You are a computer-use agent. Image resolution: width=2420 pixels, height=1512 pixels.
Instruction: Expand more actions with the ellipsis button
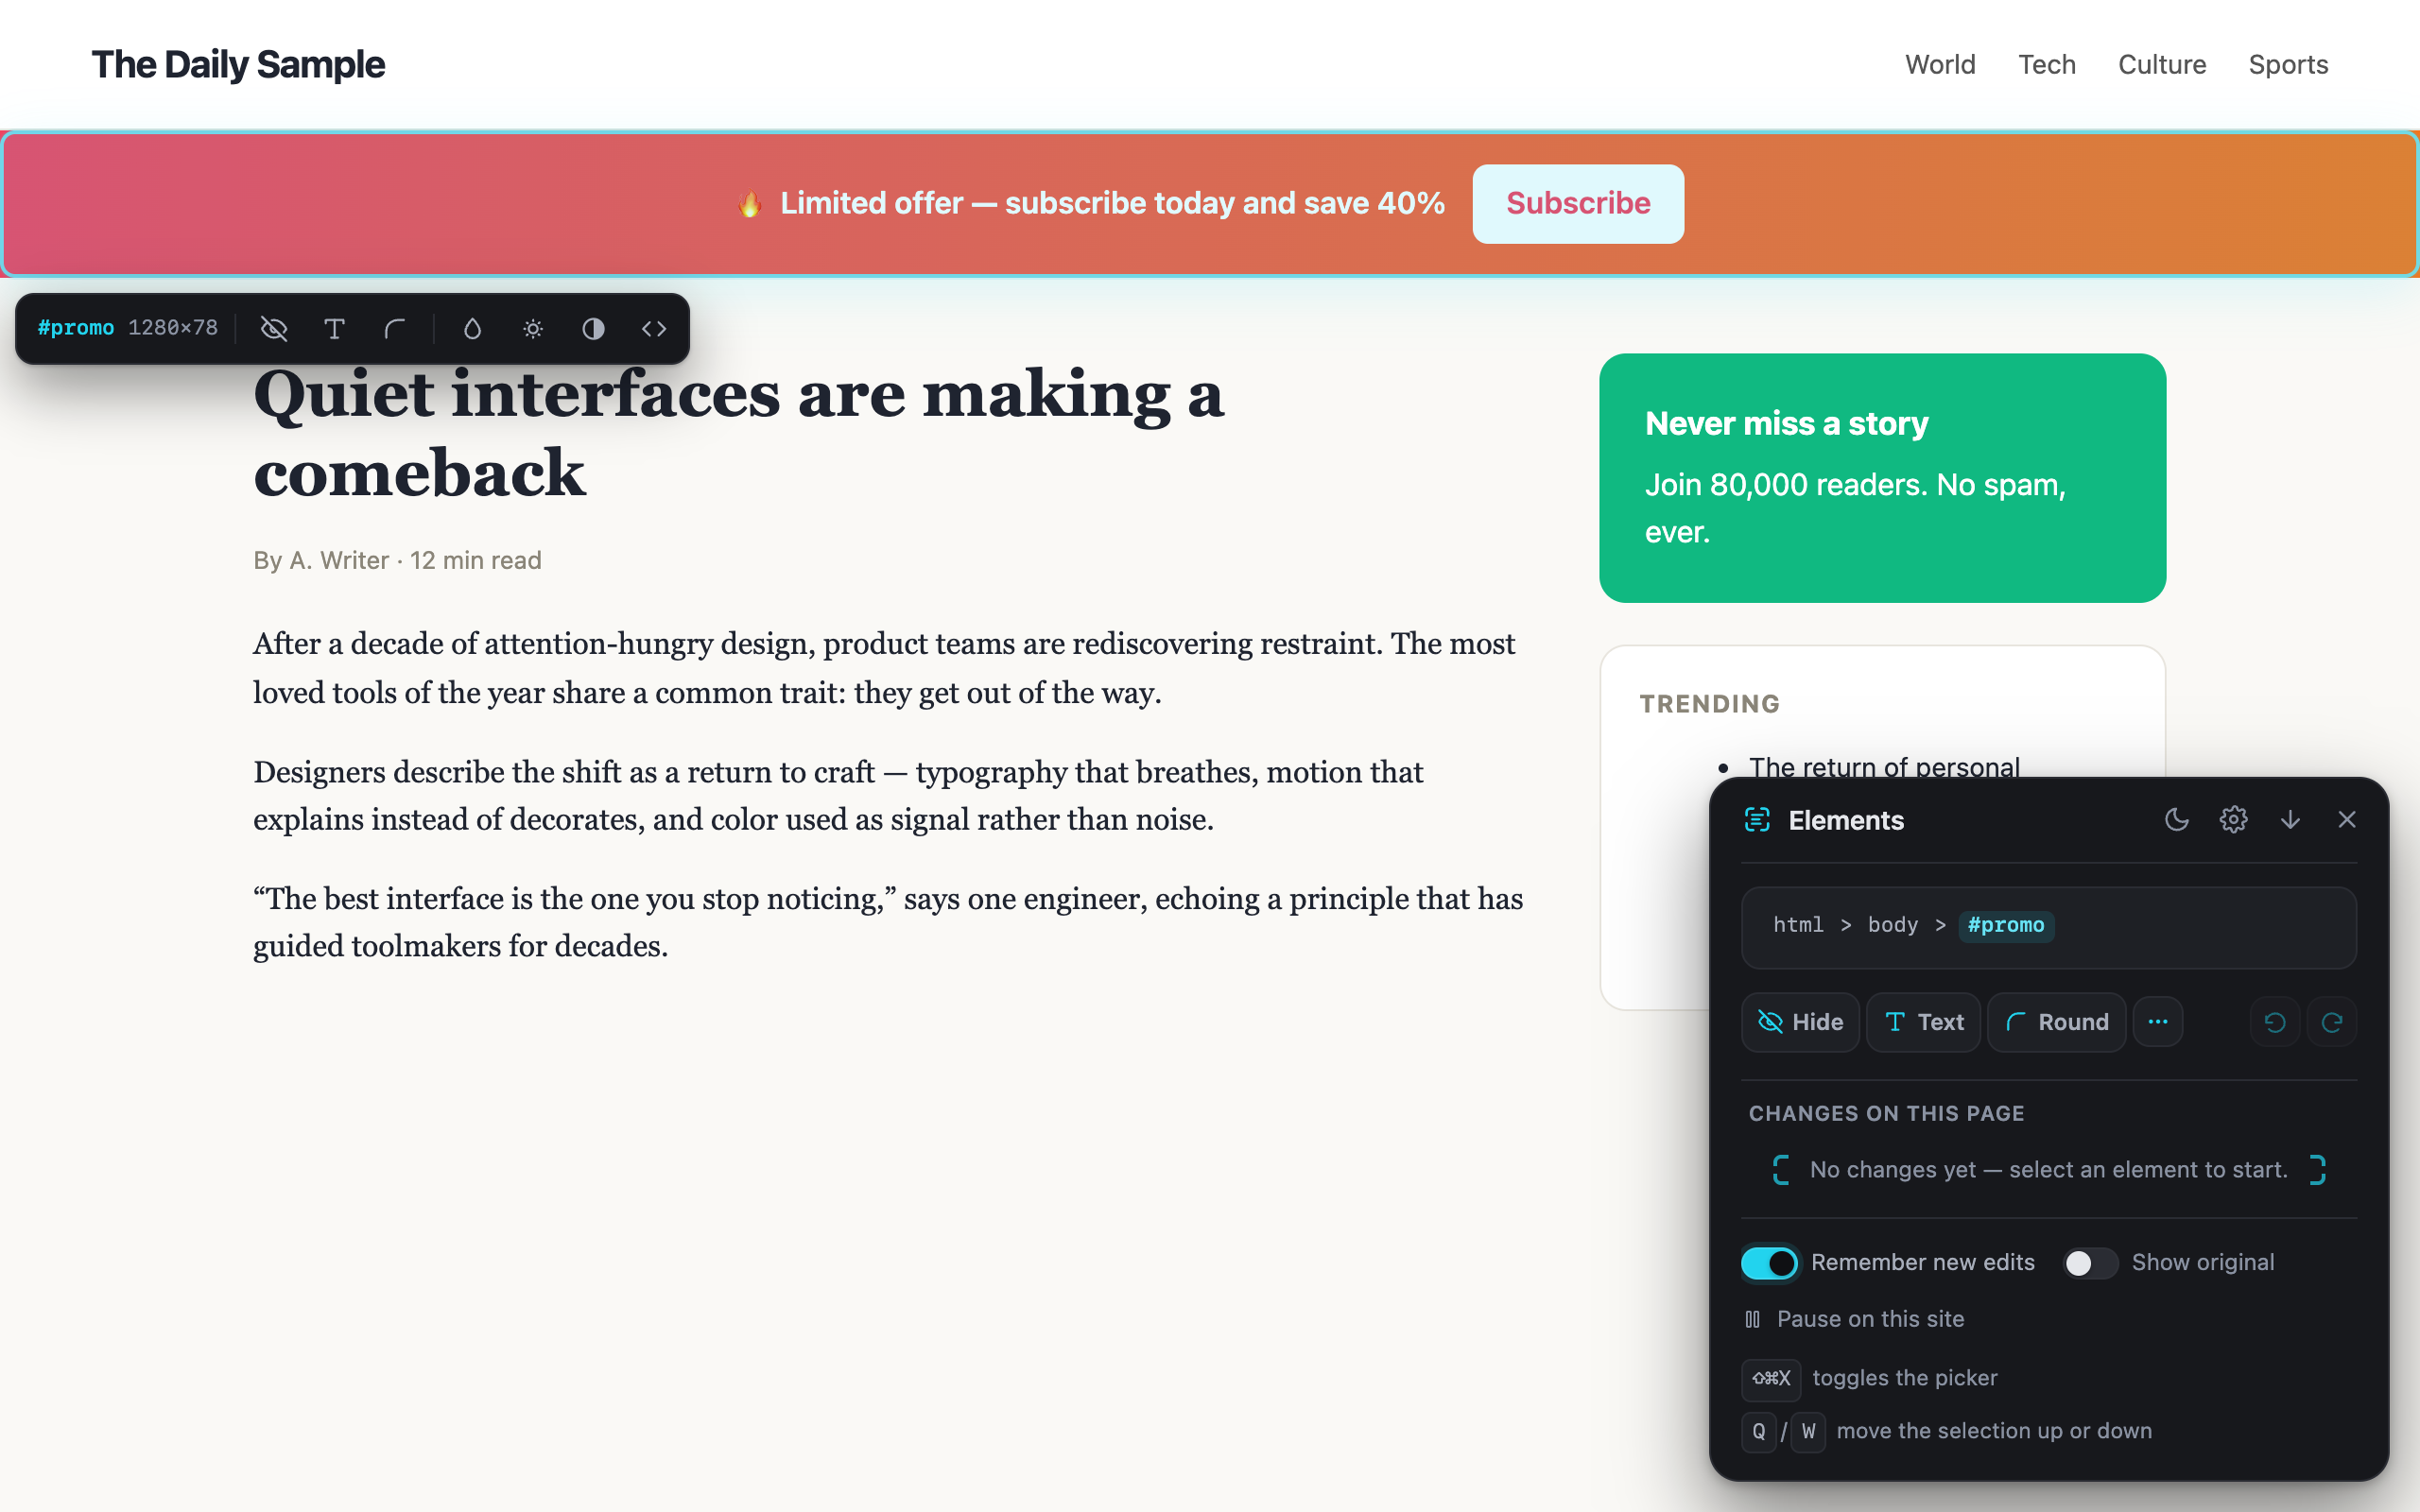pos(2158,1022)
